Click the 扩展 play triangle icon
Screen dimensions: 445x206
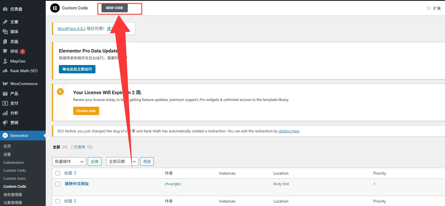pos(429,8)
